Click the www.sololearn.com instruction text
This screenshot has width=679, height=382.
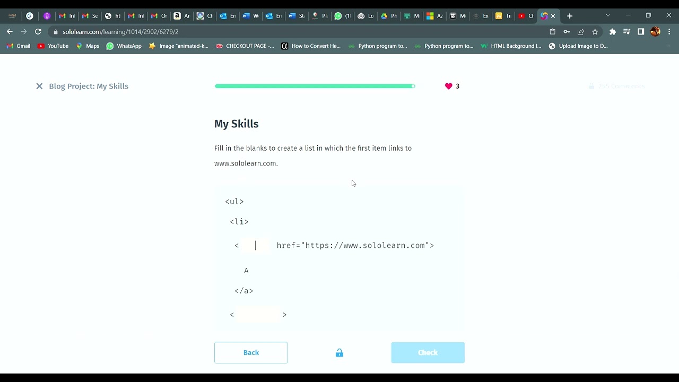246,163
